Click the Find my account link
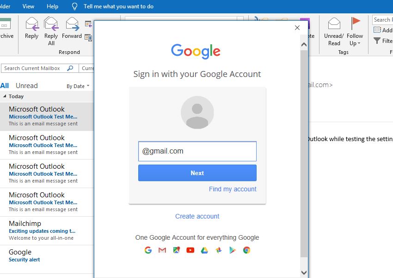 tap(233, 189)
